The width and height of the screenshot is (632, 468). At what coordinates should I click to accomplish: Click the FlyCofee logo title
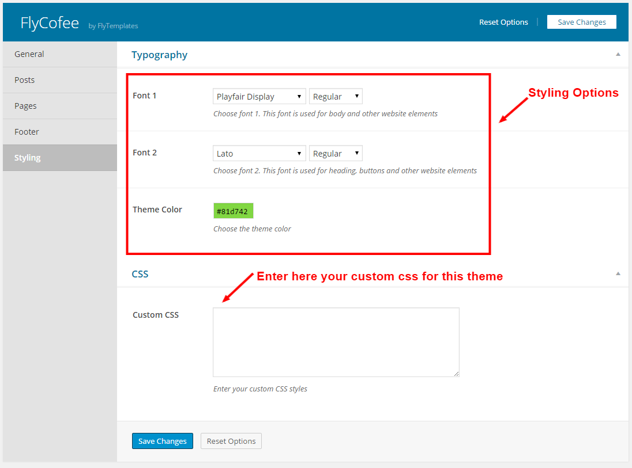point(50,23)
